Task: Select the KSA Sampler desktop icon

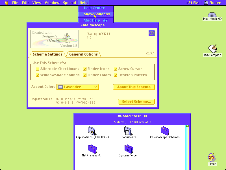Action: pos(212,48)
